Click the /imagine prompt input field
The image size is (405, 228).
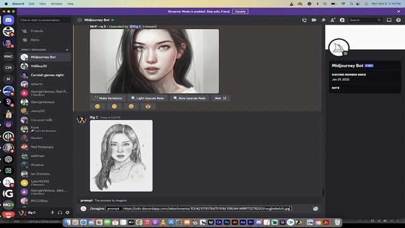pyautogui.click(x=199, y=208)
